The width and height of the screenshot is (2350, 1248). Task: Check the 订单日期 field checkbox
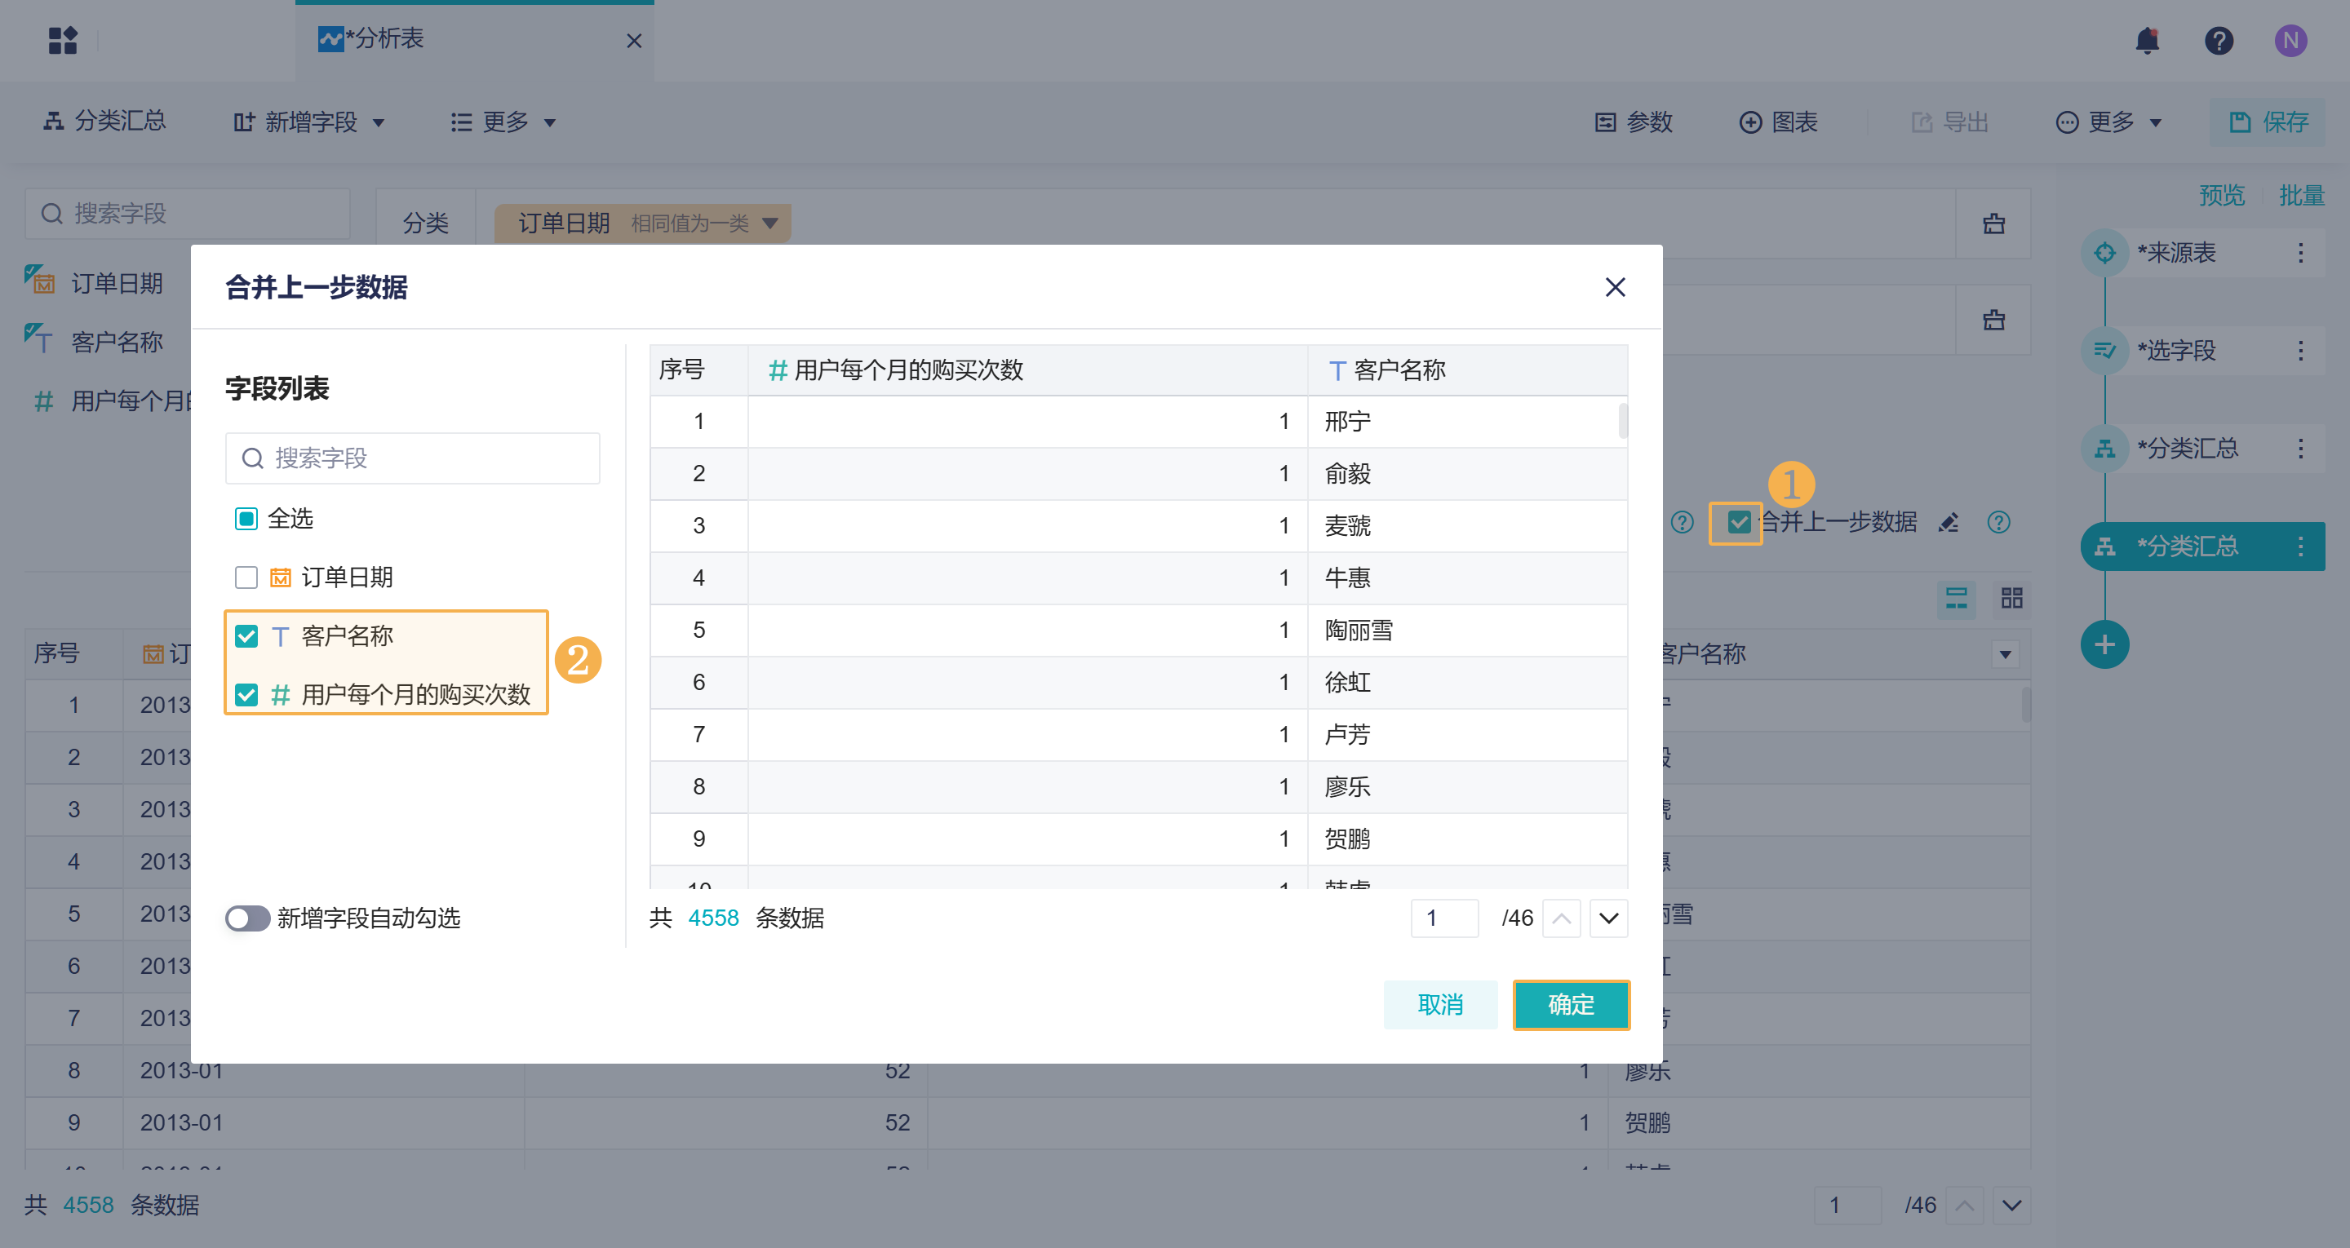coord(246,578)
